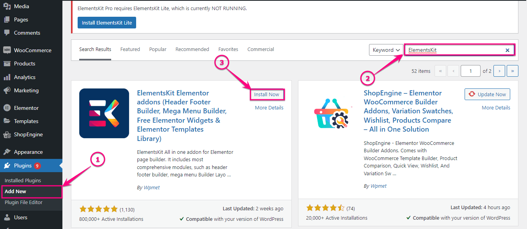
Task: Click the Wpmet author link under ShopEngine
Action: tap(378, 186)
